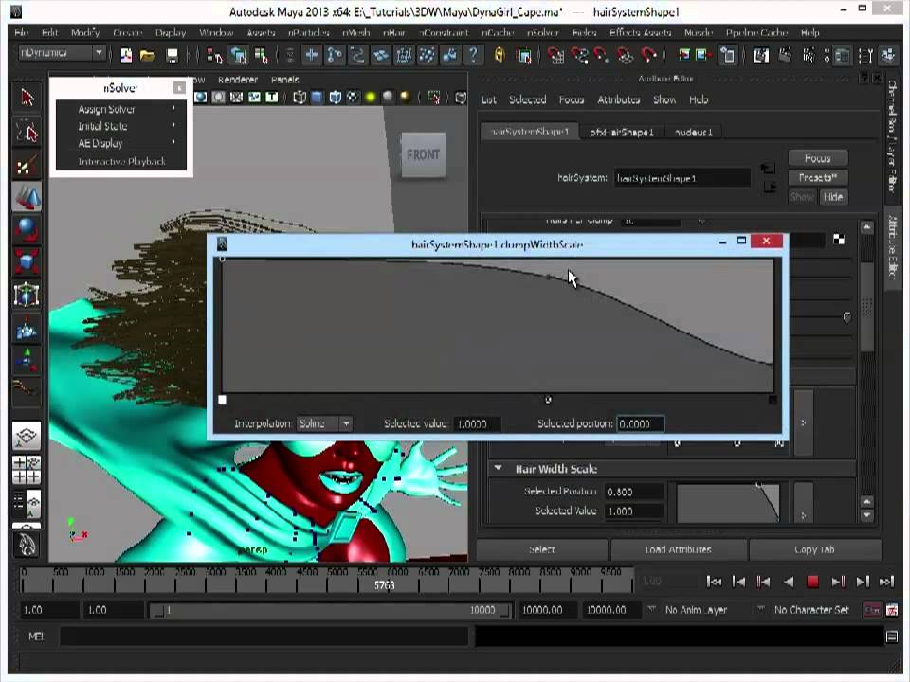The width and height of the screenshot is (910, 682).
Task: Click the Snap to points magnet icon
Action: click(x=601, y=56)
